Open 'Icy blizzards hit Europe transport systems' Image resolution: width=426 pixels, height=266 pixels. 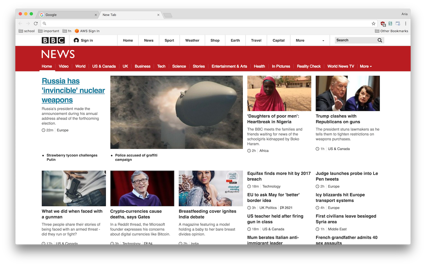coord(340,198)
